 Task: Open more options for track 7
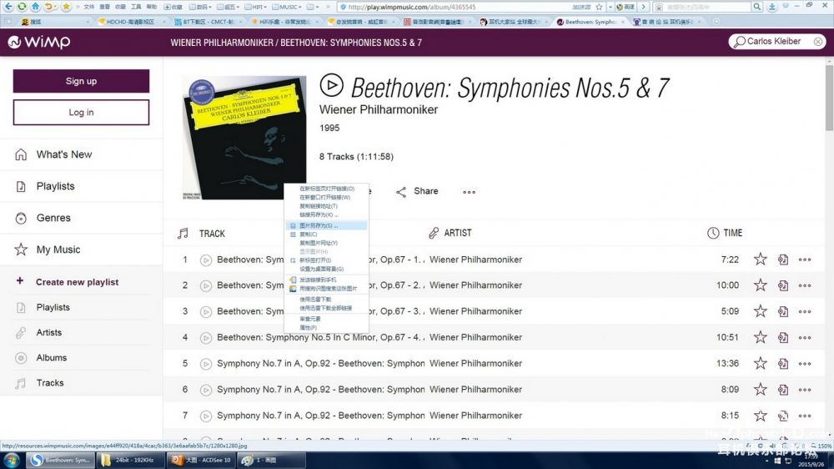tap(805, 416)
